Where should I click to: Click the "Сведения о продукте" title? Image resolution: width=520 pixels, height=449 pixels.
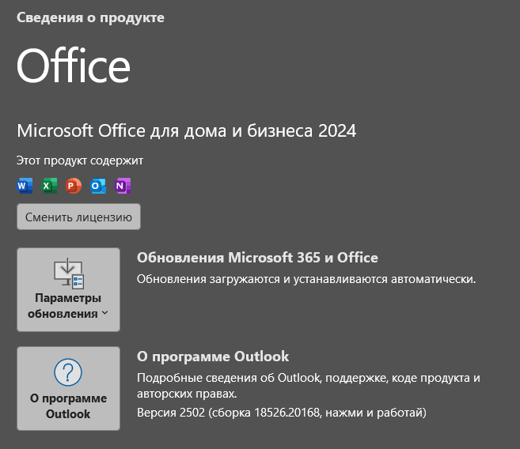(x=90, y=17)
